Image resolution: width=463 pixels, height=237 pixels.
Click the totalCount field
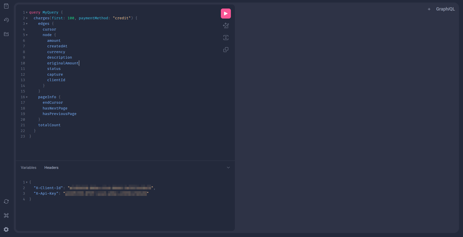point(49,125)
